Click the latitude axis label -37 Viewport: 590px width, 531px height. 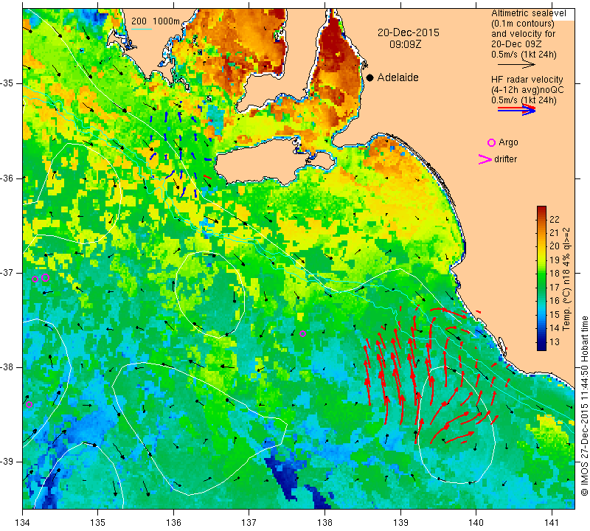[x=7, y=272]
